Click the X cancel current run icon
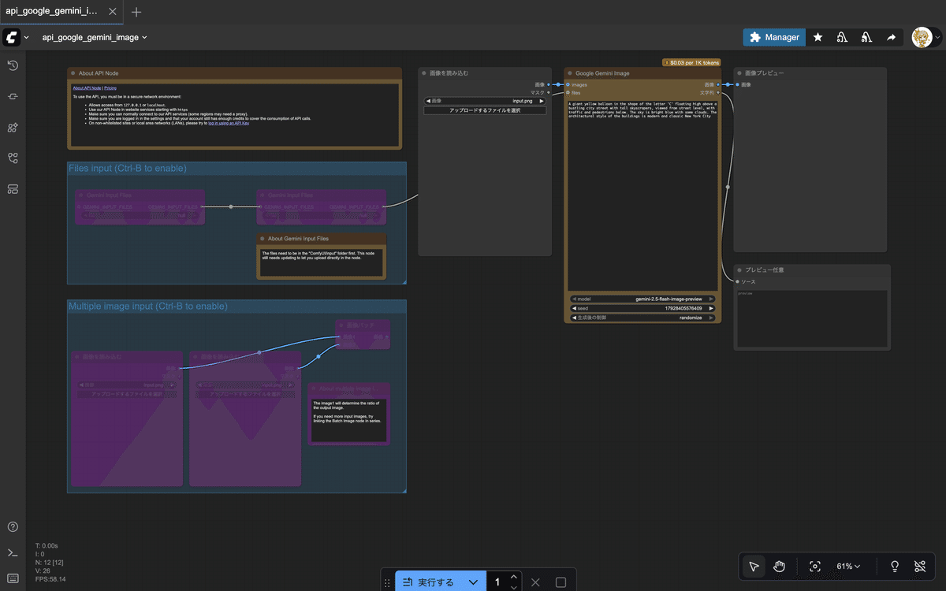 click(535, 582)
